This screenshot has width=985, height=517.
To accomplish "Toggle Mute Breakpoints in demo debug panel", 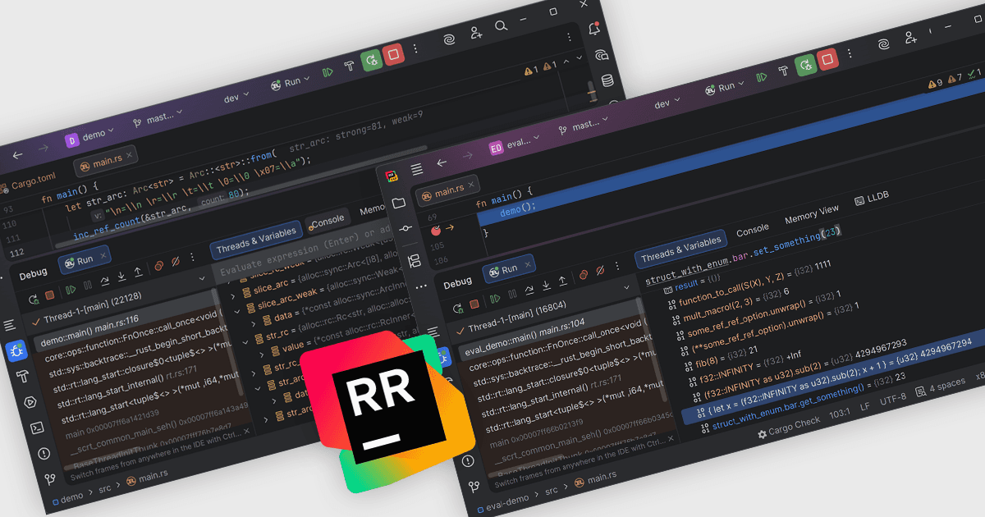I will tap(175, 262).
